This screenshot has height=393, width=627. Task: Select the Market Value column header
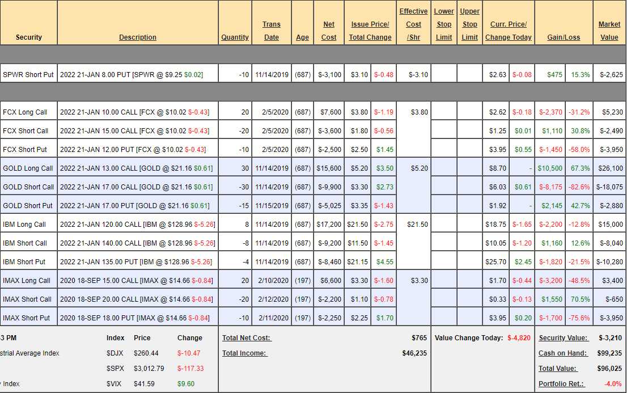[x=609, y=31]
